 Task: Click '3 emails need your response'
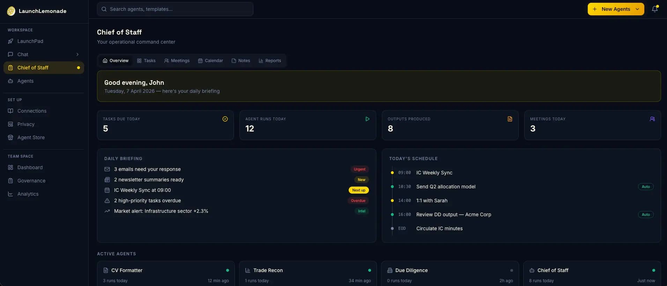pyautogui.click(x=147, y=169)
